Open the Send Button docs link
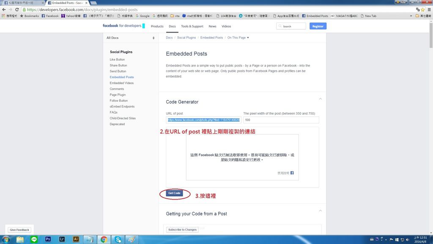This screenshot has height=244, width=433. [x=118, y=71]
